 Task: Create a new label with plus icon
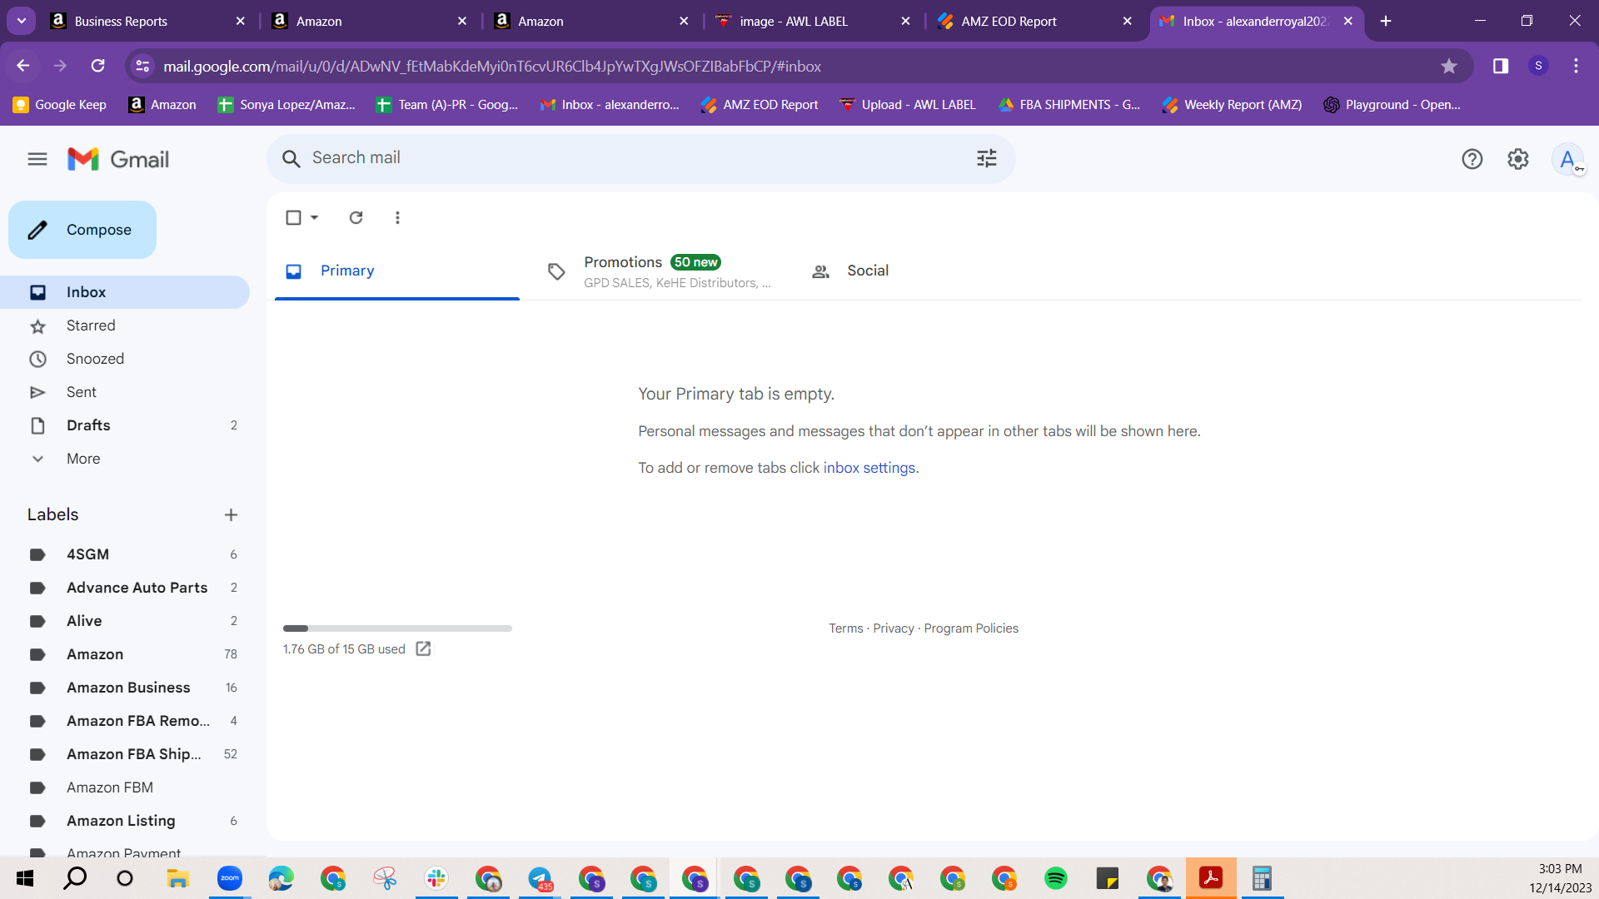coord(232,515)
